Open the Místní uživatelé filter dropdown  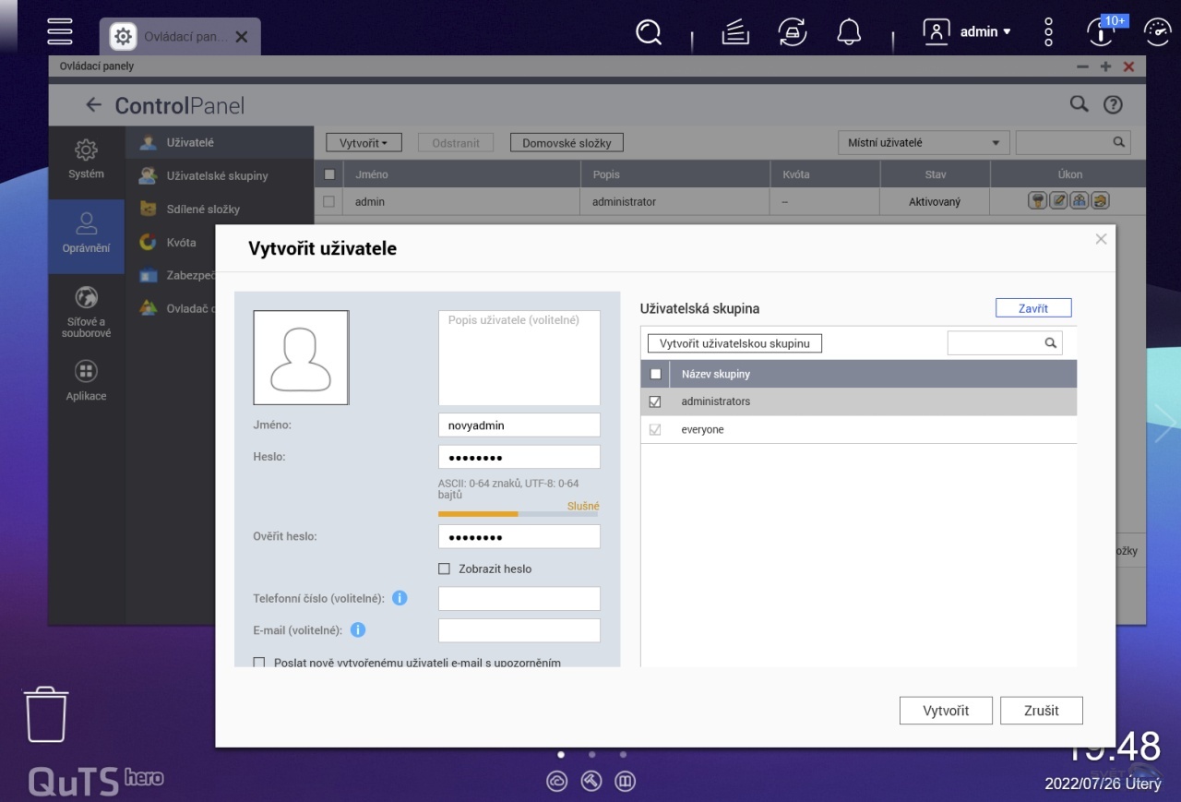coord(923,142)
